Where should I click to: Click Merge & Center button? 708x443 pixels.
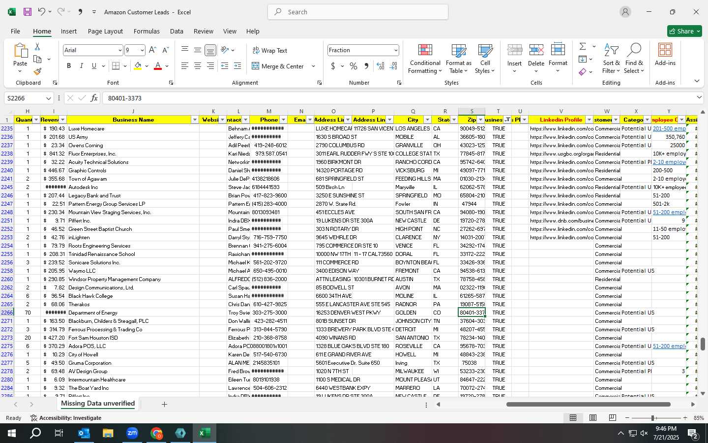coord(278,66)
